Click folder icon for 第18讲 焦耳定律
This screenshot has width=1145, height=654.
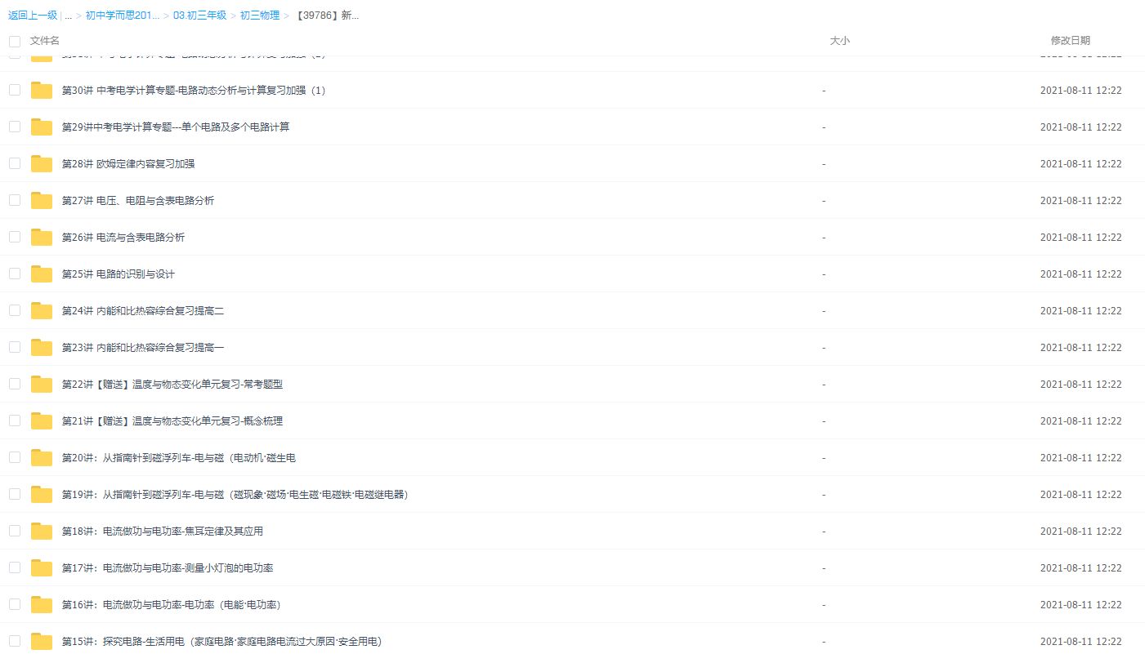(42, 532)
